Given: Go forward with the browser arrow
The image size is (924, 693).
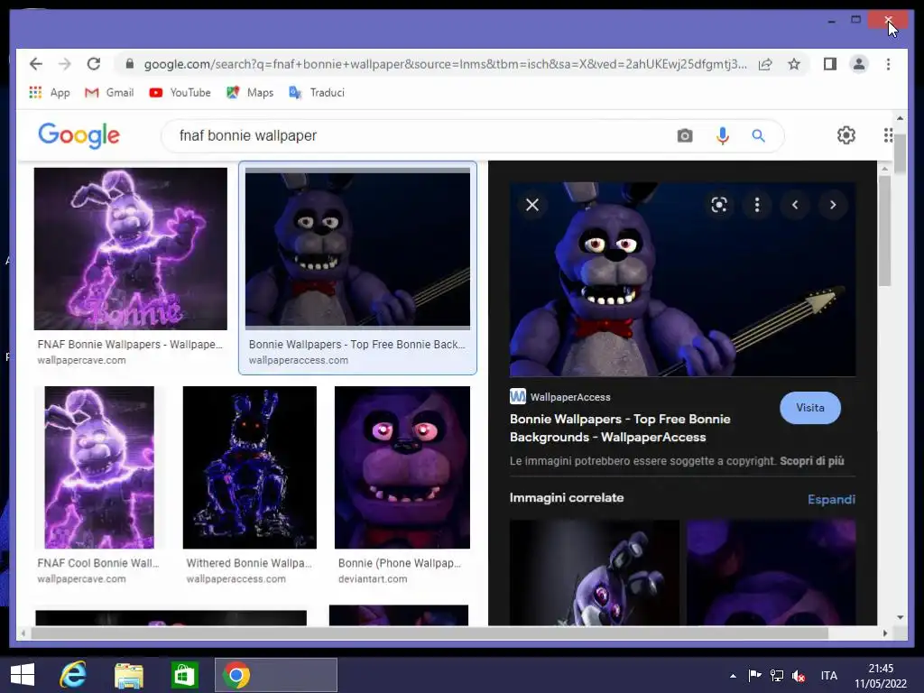Looking at the screenshot, I should (x=65, y=64).
